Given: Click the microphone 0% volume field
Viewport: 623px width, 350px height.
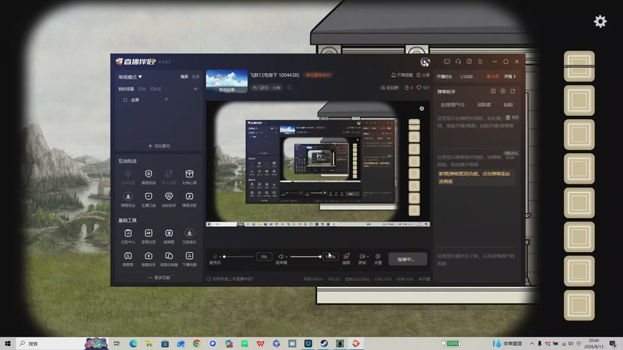Looking at the screenshot, I should [264, 257].
